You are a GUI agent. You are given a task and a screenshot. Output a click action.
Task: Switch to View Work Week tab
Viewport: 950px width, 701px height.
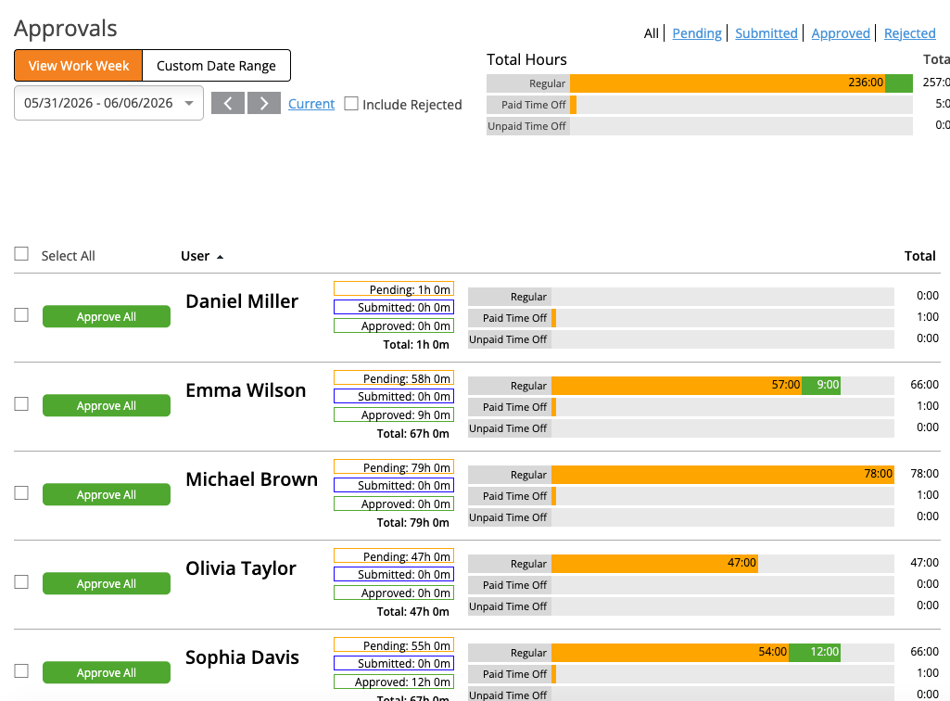[79, 66]
